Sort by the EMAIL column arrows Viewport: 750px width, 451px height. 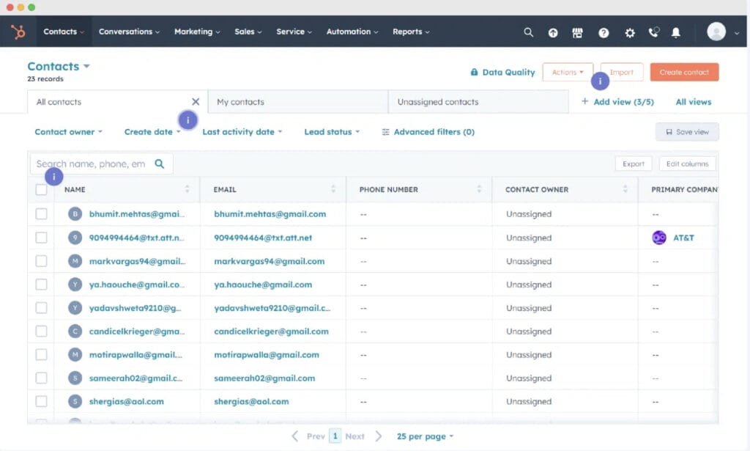(x=333, y=189)
